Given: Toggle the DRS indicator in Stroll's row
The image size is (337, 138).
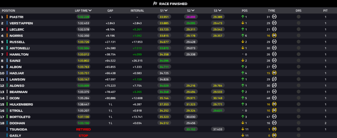Looking at the screenshot, I should [298, 110].
